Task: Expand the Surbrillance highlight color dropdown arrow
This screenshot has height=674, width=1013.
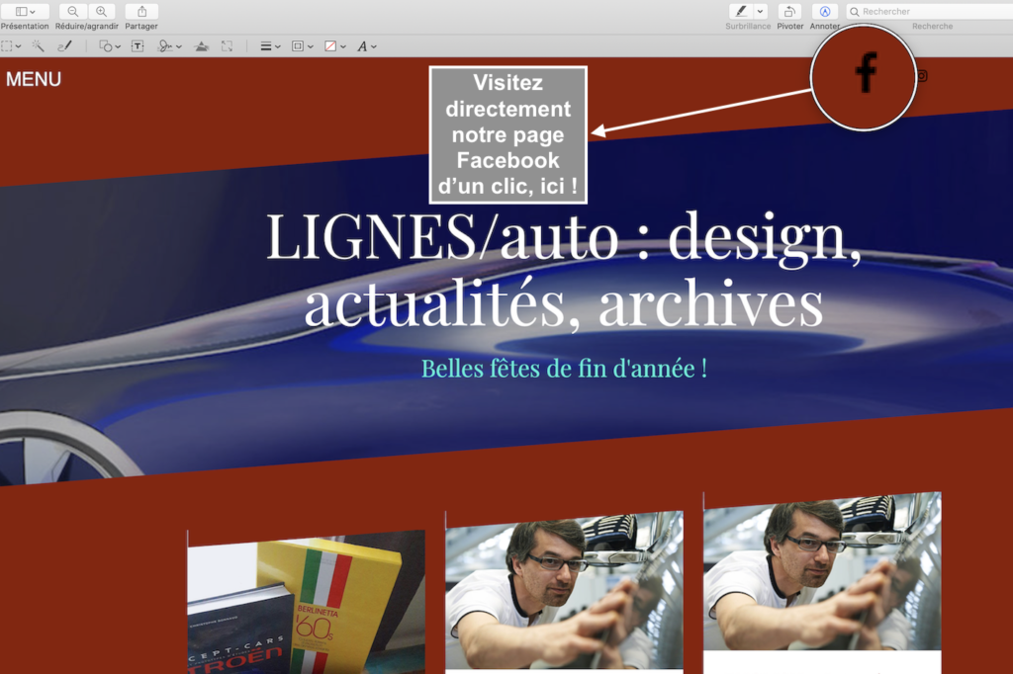Action: (760, 11)
